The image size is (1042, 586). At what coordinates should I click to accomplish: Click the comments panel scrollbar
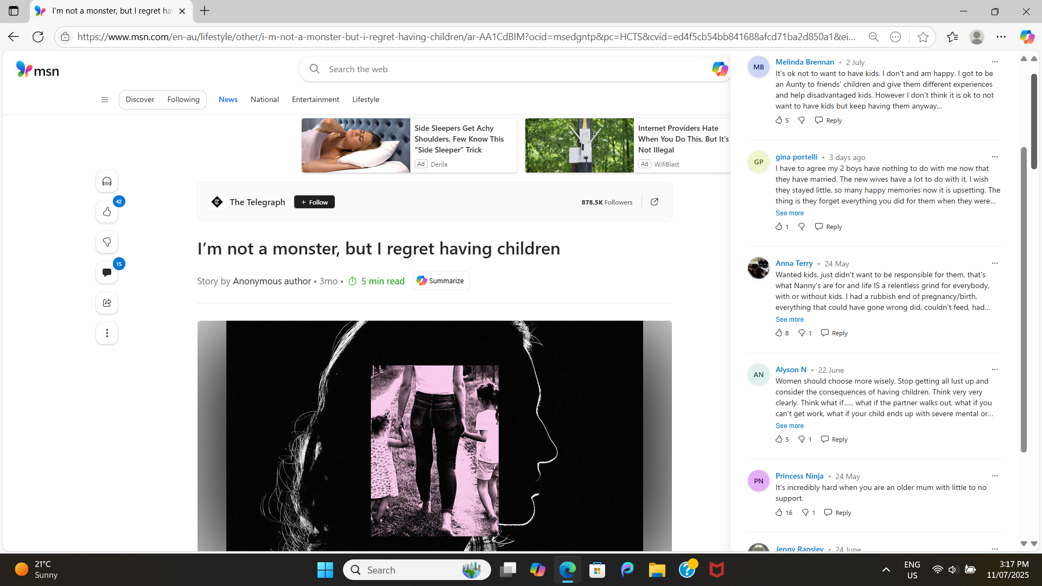click(x=1024, y=298)
